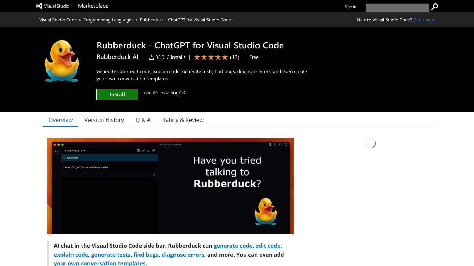Open the 'generate tests' link
Viewport: 474px width, 266px height.
[x=111, y=255]
